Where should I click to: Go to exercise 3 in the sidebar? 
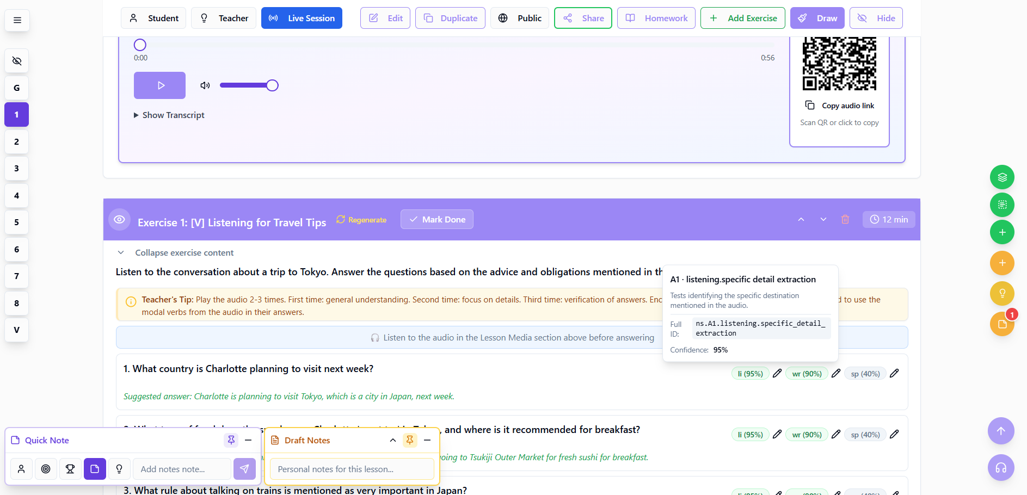[x=17, y=169]
